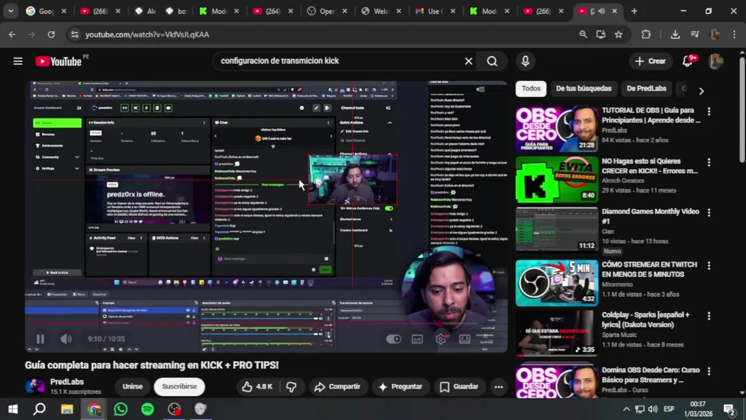Select the 'De PredLabs' chip
The width and height of the screenshot is (746, 420).
(646, 89)
